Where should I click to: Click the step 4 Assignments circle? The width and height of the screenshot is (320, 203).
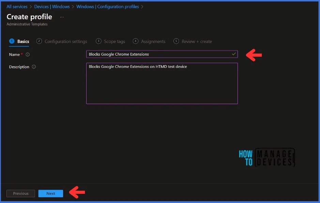pyautogui.click(x=135, y=41)
